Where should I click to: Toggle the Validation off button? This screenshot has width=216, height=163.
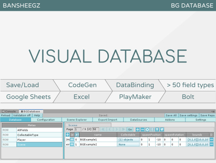click(x=22, y=115)
